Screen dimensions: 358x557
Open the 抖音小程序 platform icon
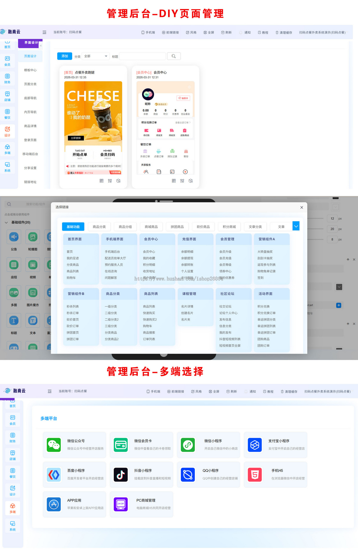[121, 475]
